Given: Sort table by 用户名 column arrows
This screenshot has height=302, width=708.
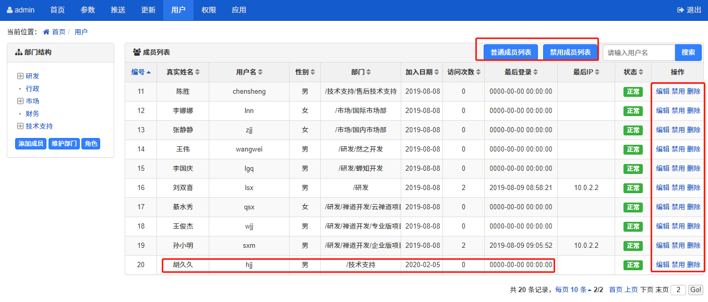Looking at the screenshot, I should 260,72.
